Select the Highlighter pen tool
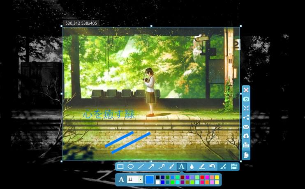Image resolution: width=305 pixels, height=189 pixels. point(202,166)
